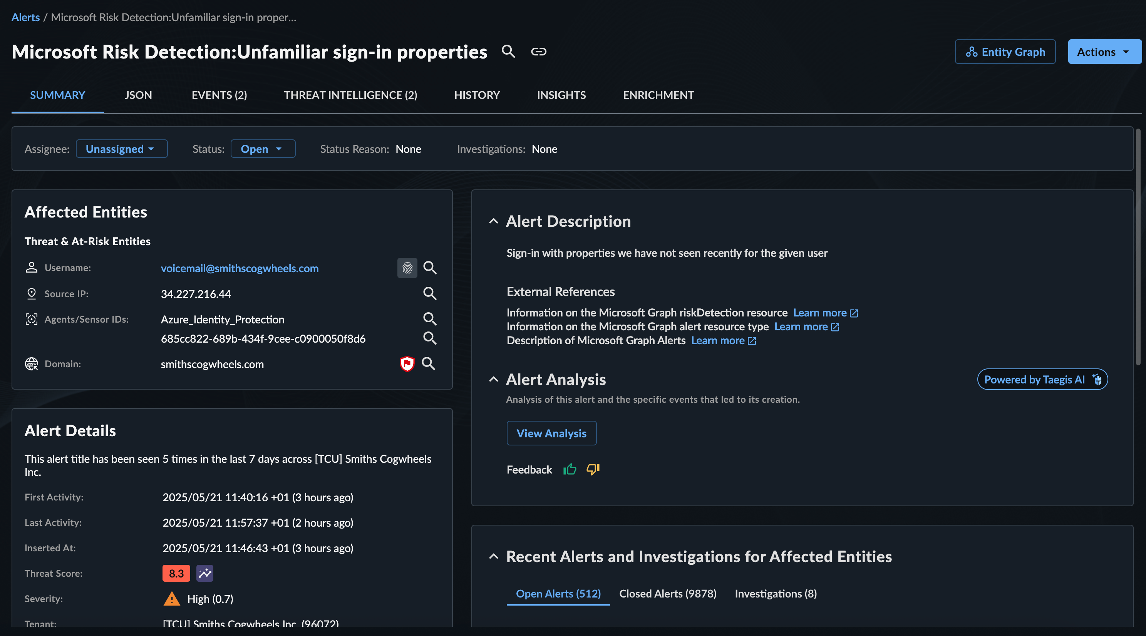Screen dimensions: 1146x636
Task: Click the Alerts breadcrumb link
Action: click(25, 17)
